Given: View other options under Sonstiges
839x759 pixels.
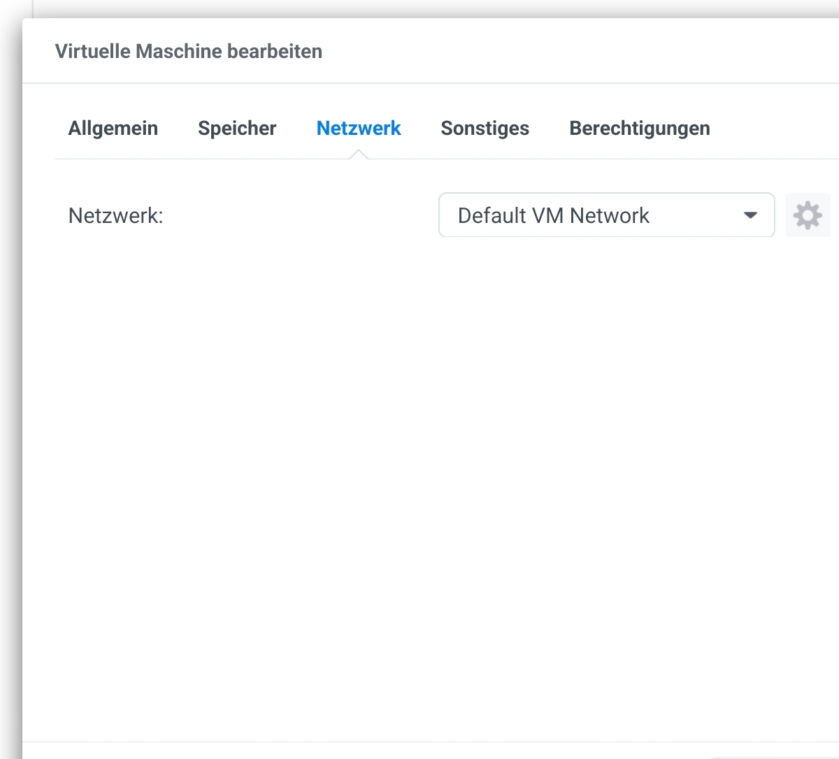Looking at the screenshot, I should (x=485, y=129).
